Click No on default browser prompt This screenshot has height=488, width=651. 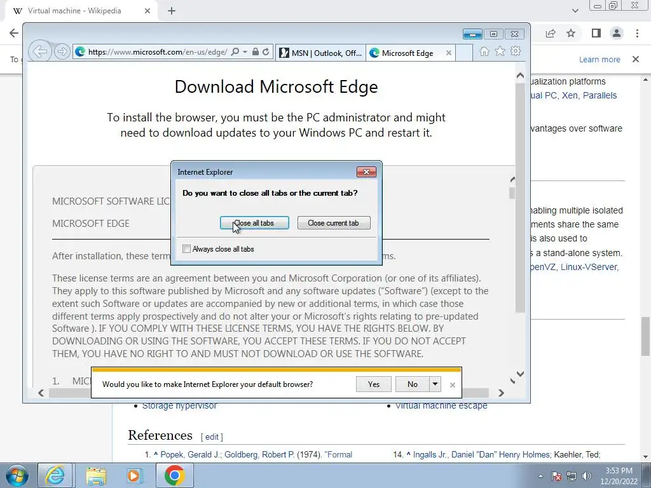coord(412,384)
